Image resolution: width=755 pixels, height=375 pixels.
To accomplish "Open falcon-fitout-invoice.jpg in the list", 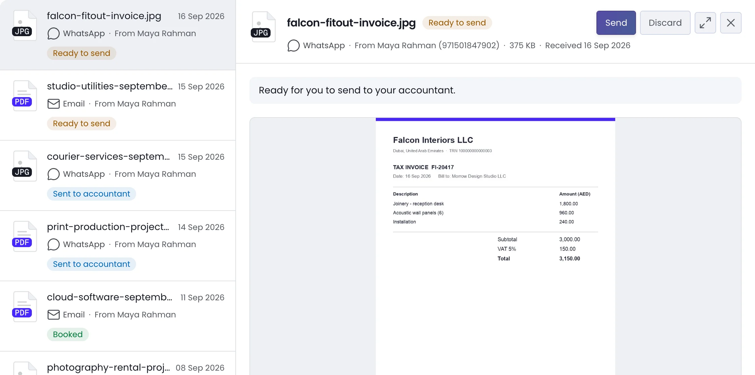I will coord(118,35).
